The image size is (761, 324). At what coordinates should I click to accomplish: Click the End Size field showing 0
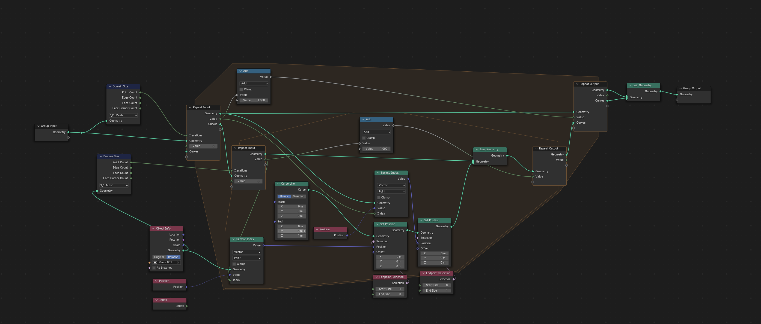click(x=390, y=294)
